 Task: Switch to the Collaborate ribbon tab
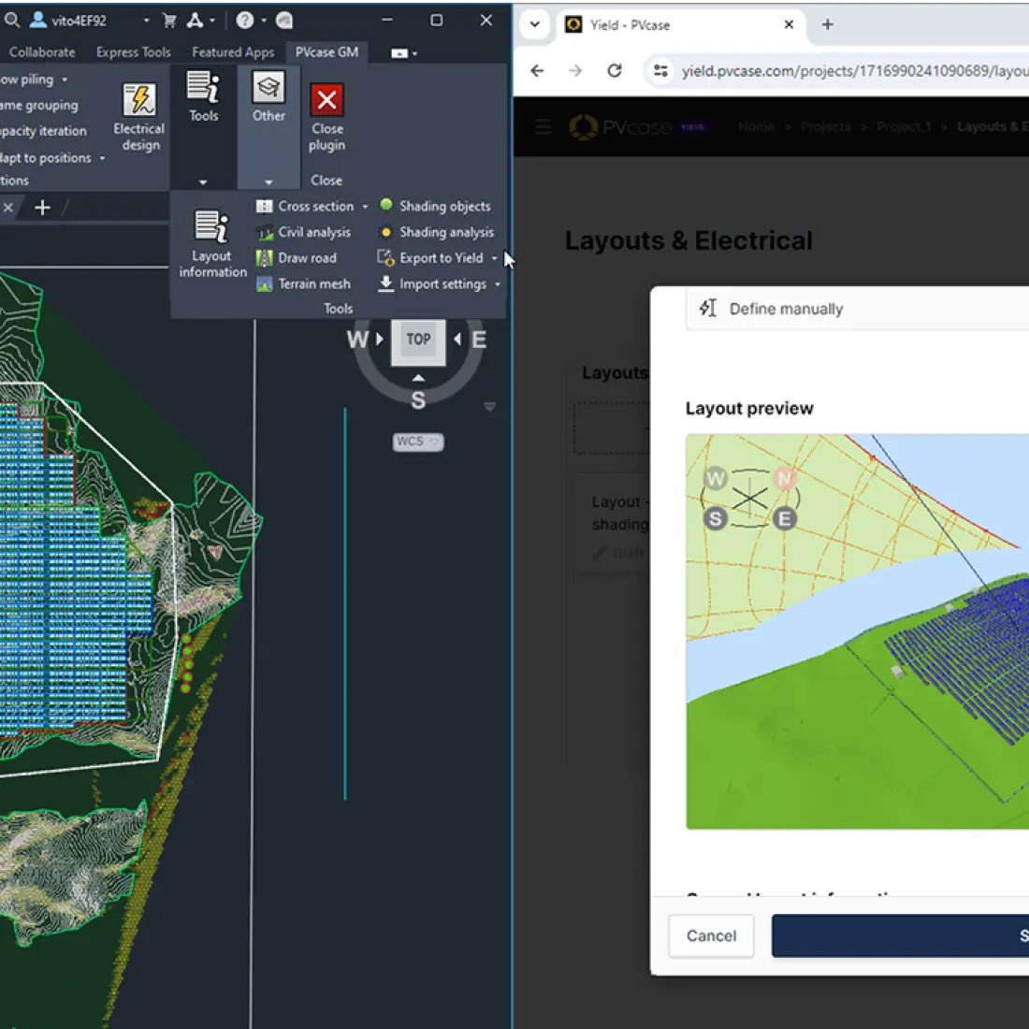coord(42,51)
